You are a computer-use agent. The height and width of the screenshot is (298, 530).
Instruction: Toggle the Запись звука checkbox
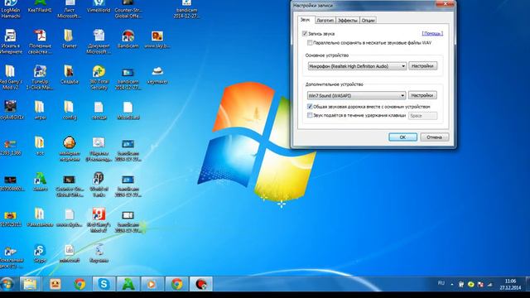click(305, 33)
